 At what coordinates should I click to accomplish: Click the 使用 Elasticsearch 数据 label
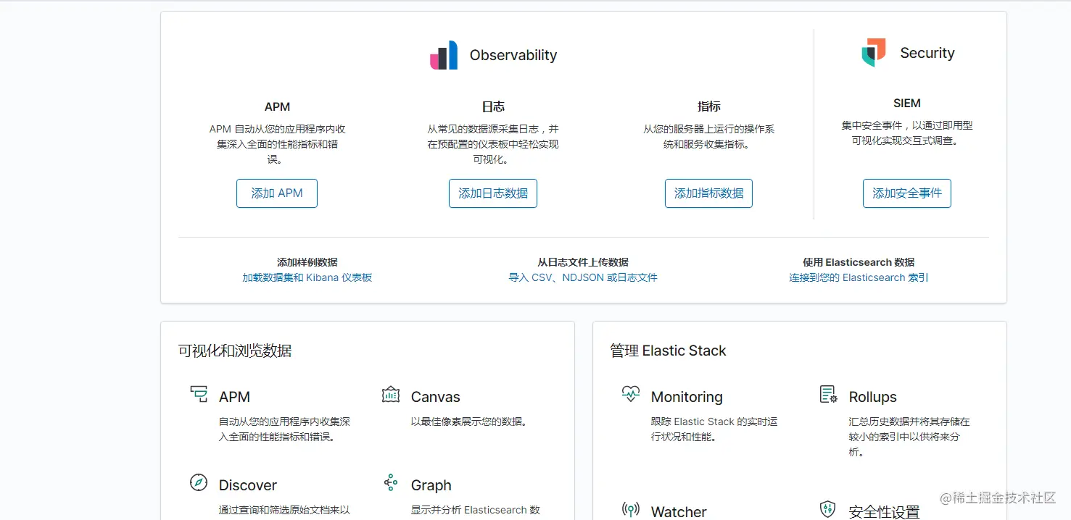coord(859,262)
